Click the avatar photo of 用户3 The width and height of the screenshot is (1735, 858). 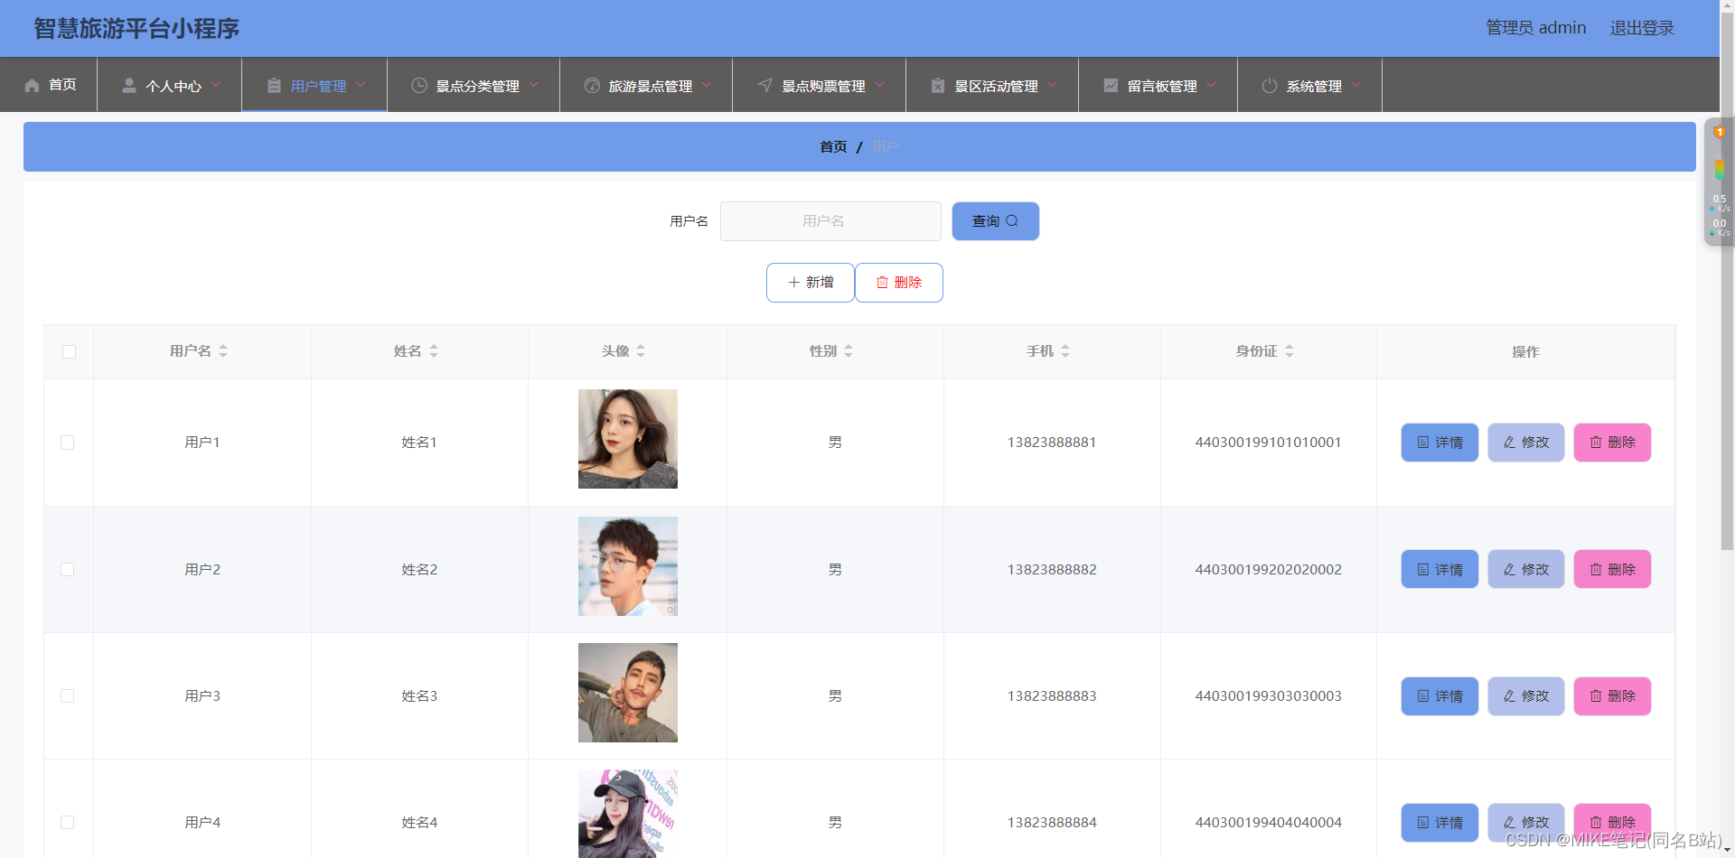pos(628,693)
